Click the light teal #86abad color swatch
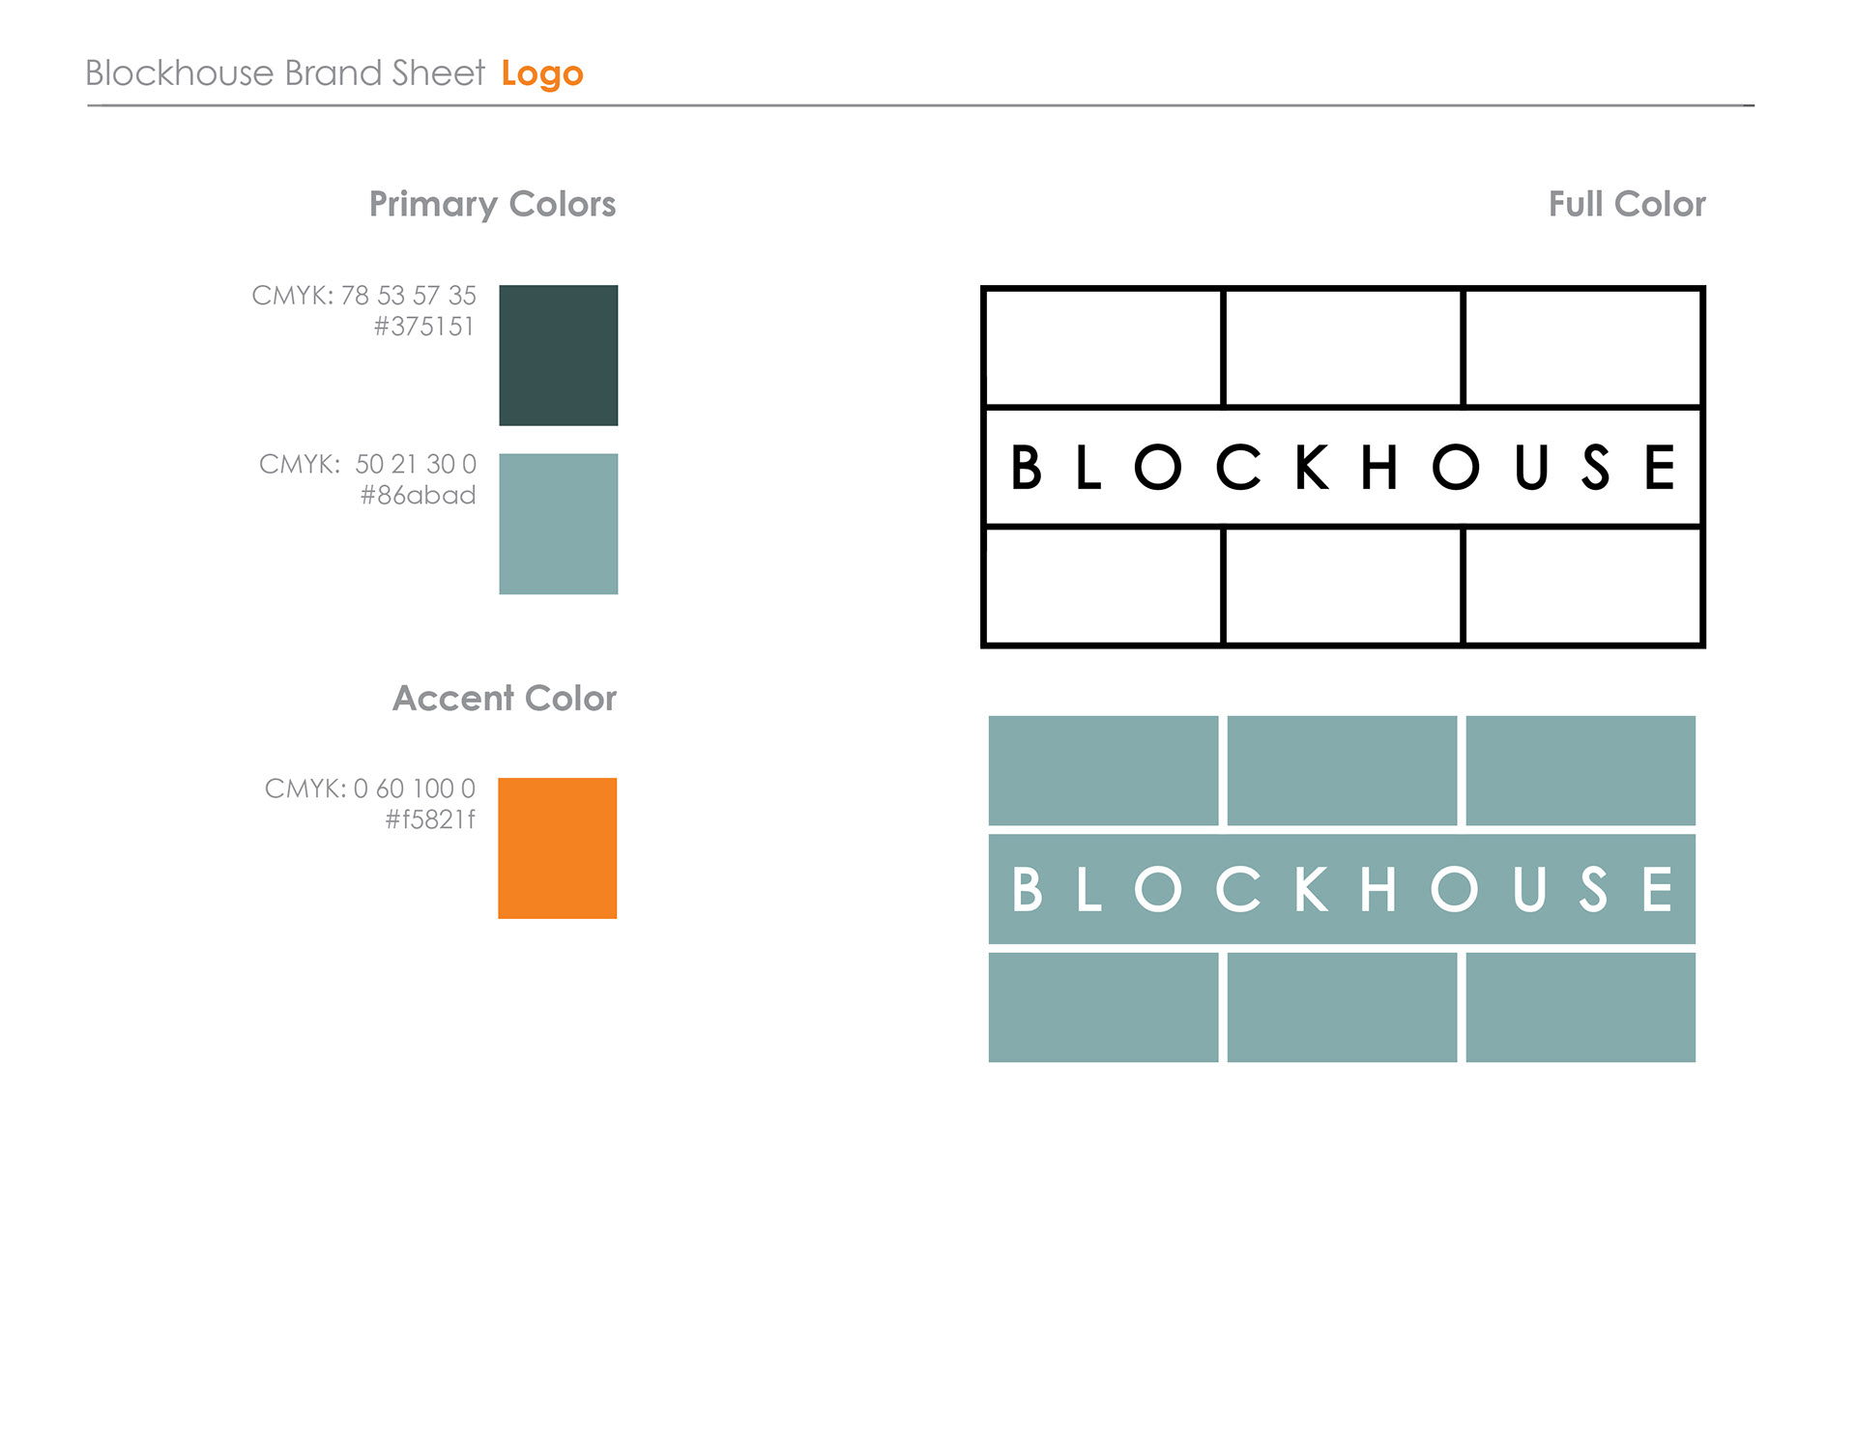This screenshot has width=1856, height=1434. (558, 524)
